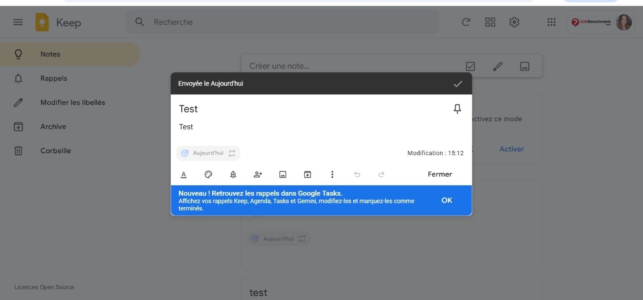The height and width of the screenshot is (300, 643).
Task: Create a new list note
Action: [x=470, y=66]
